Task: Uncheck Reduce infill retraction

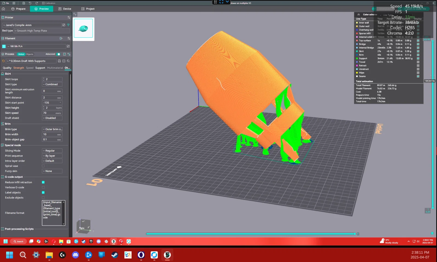Action: pos(43,182)
